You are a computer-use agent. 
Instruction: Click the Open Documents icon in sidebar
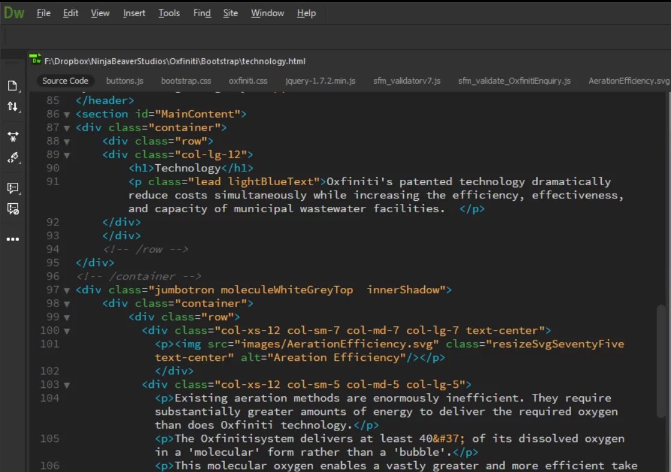(x=13, y=86)
